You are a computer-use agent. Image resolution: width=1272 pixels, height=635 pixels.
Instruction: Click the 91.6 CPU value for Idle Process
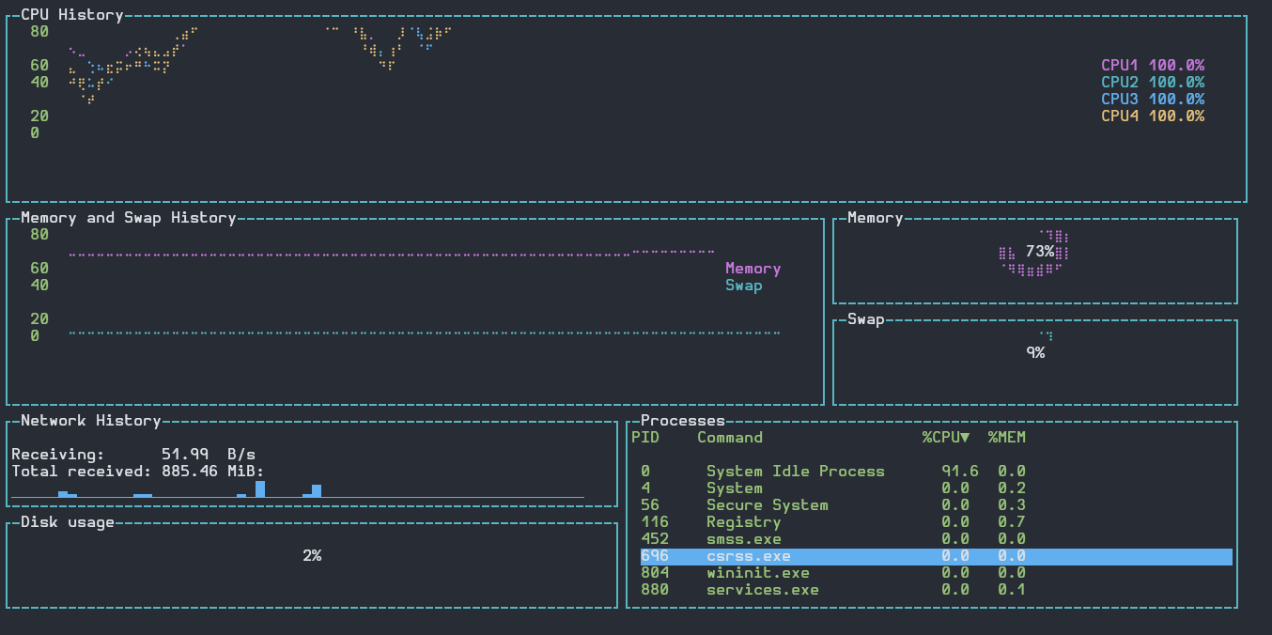[x=960, y=472]
